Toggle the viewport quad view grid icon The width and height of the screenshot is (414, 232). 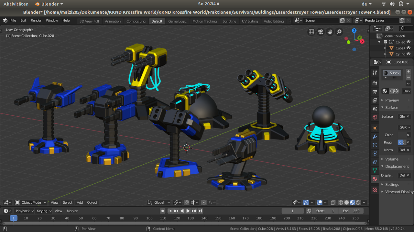[x=311, y=32]
